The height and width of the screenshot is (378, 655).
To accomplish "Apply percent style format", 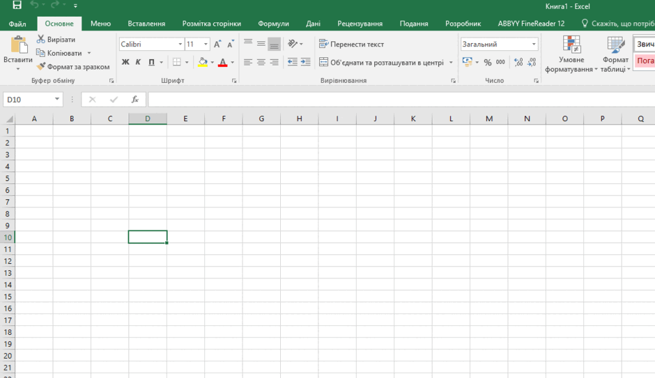I will pos(488,63).
